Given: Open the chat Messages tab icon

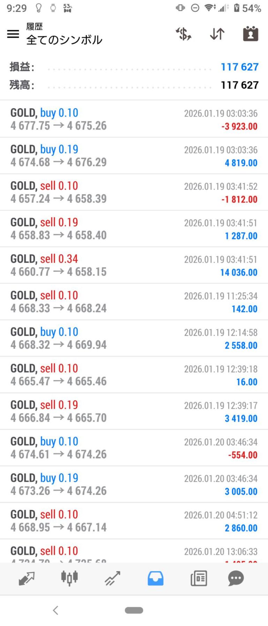Looking at the screenshot, I should [236, 578].
